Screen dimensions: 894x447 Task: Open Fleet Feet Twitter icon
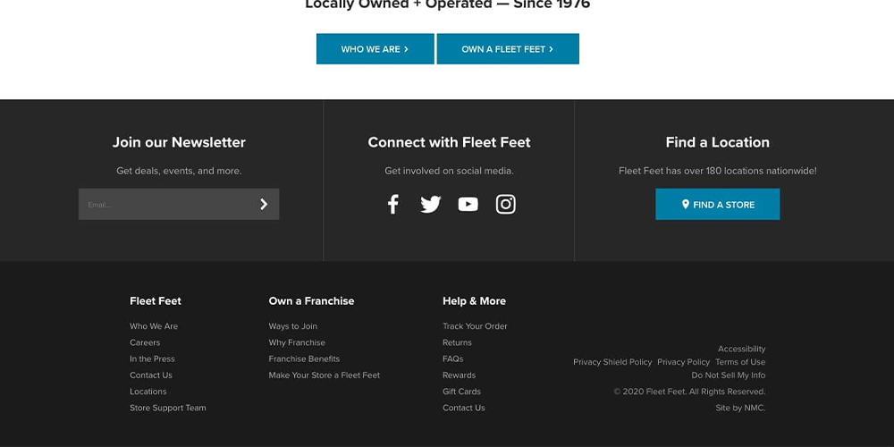coord(431,204)
